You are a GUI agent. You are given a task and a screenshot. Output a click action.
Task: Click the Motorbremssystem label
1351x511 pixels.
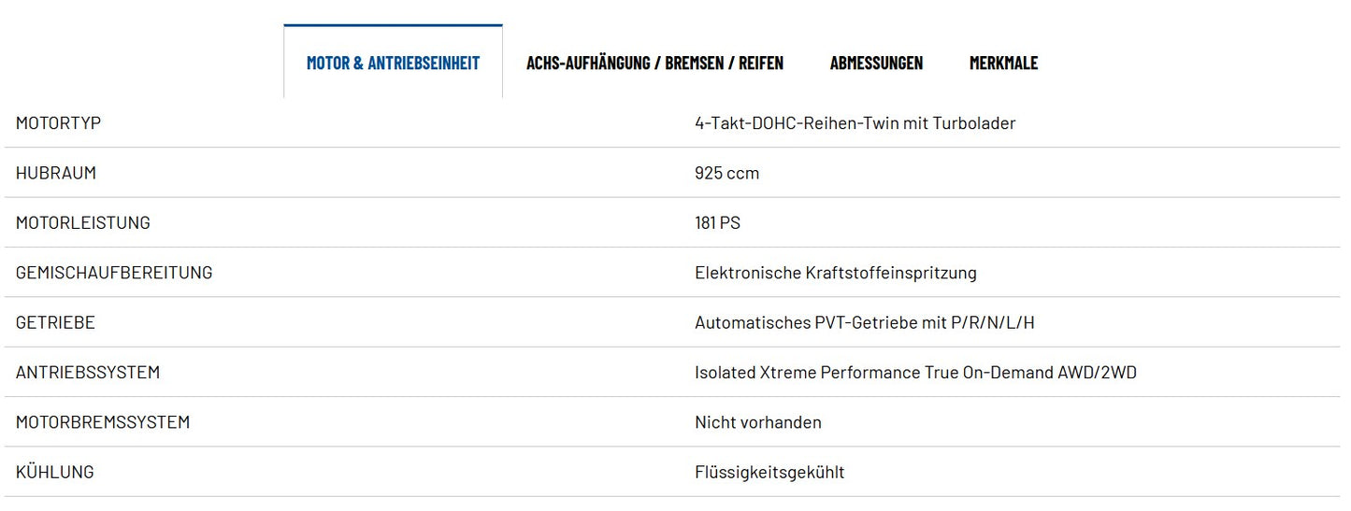coord(103,422)
